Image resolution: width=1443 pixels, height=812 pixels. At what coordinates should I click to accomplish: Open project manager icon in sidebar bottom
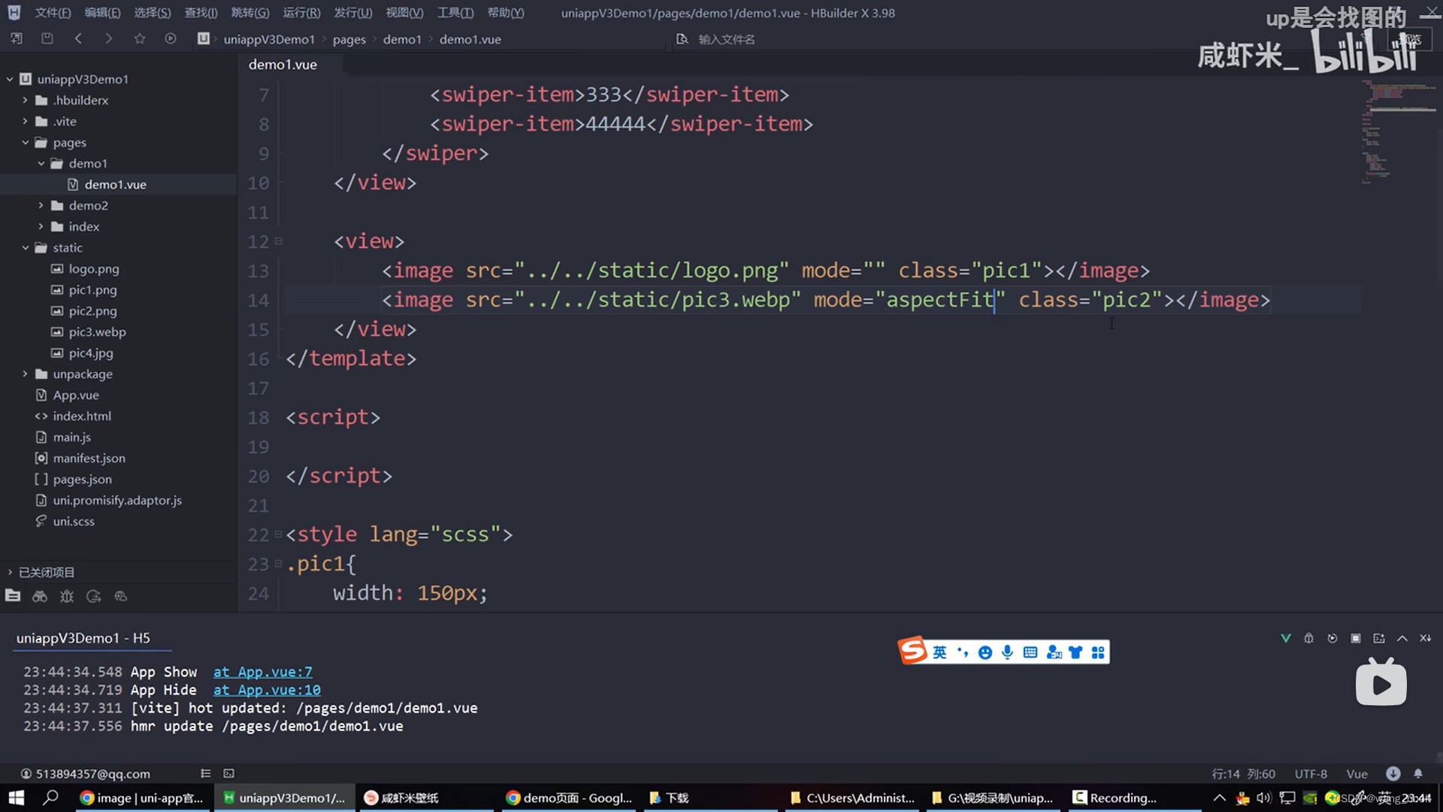pos(13,596)
